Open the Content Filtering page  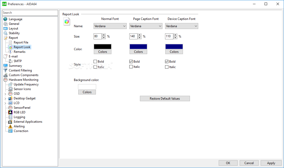[x=20, y=70]
